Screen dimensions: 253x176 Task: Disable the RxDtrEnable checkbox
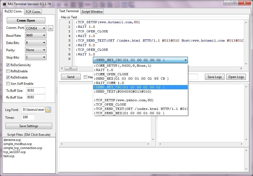pyautogui.click(x=8, y=77)
